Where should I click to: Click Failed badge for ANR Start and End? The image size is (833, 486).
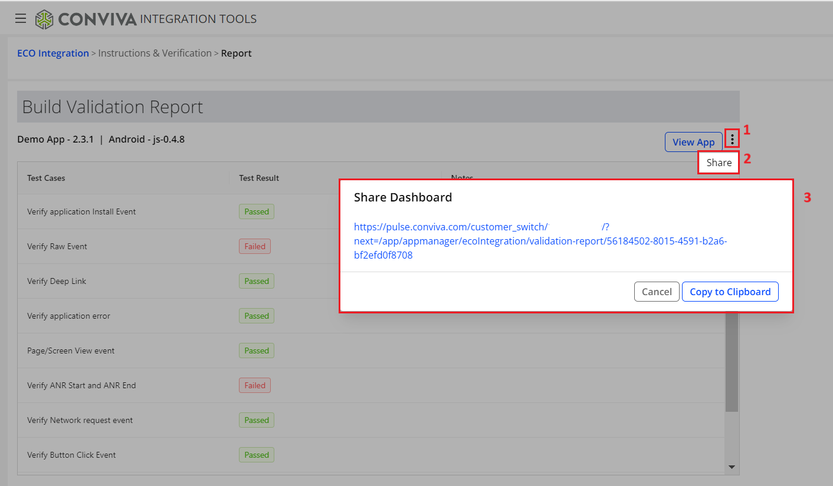click(x=255, y=385)
